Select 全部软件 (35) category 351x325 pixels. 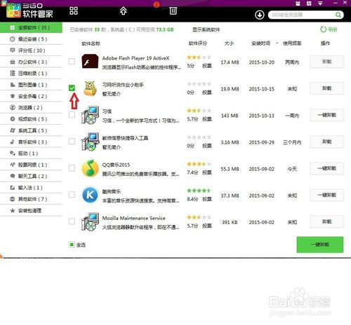31,28
